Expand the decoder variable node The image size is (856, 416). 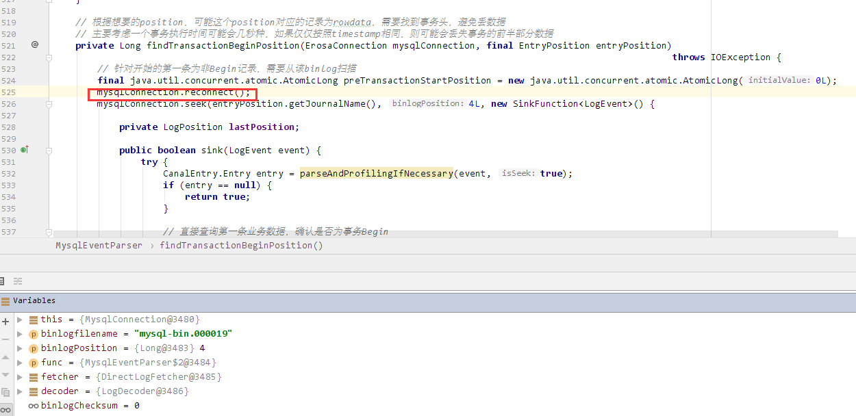[20, 391]
